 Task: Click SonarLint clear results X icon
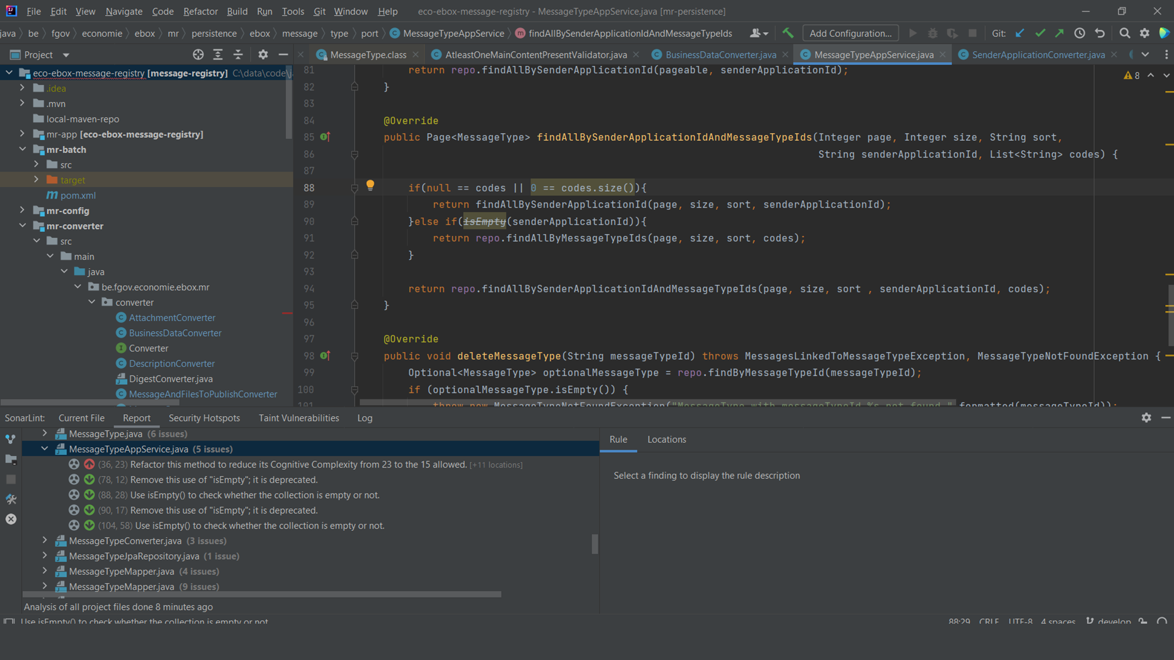tap(11, 519)
